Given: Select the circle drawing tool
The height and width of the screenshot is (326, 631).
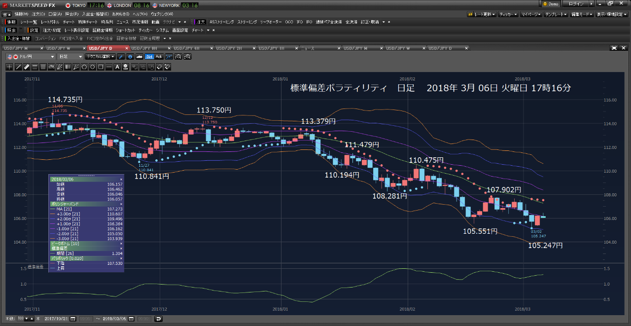Looking at the screenshot, I should [x=93, y=67].
